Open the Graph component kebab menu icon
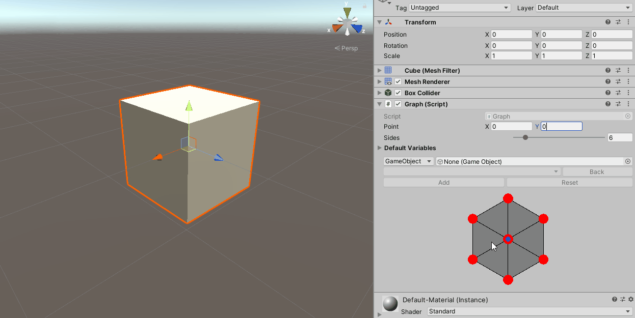 click(x=628, y=104)
